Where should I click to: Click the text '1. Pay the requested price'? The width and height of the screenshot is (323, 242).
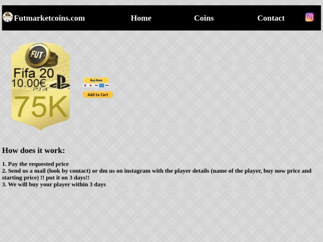35,164
